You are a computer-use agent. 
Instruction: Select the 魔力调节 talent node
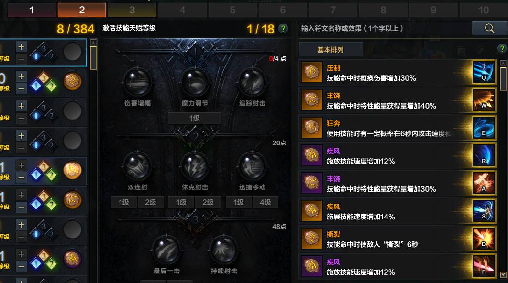(x=195, y=82)
